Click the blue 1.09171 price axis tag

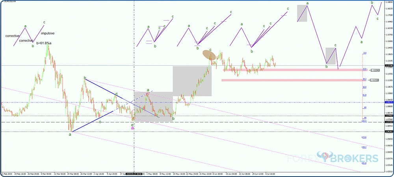(388, 102)
